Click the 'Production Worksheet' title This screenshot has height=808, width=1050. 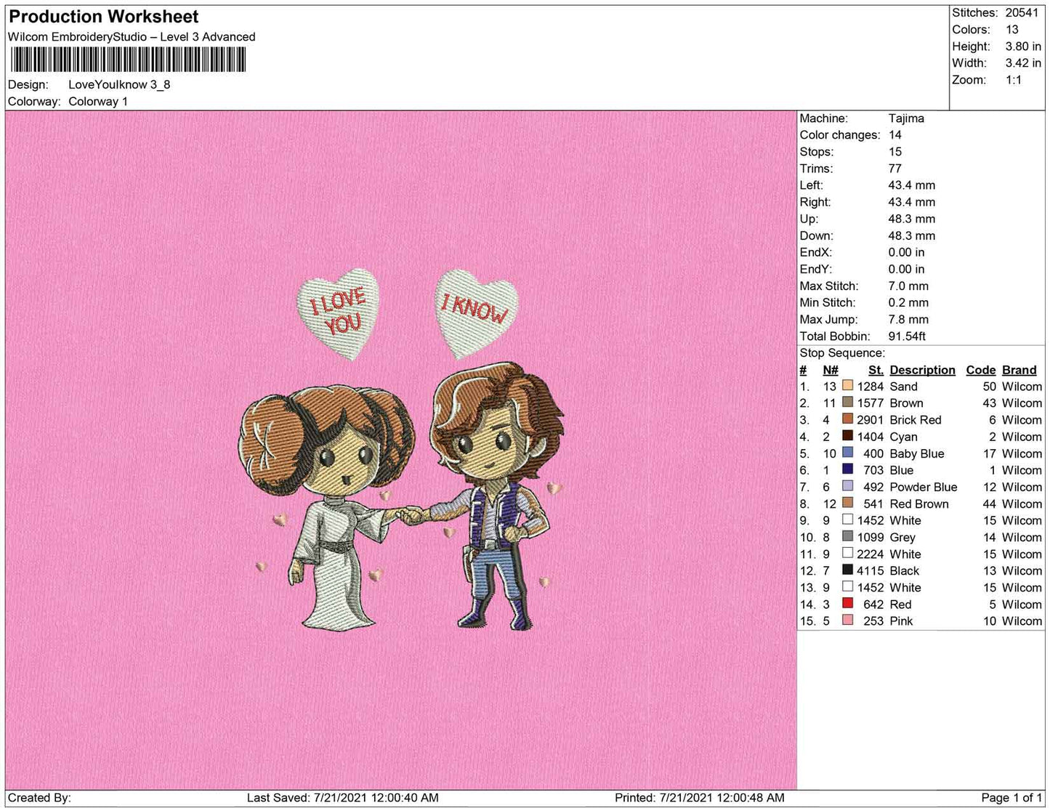tap(104, 17)
